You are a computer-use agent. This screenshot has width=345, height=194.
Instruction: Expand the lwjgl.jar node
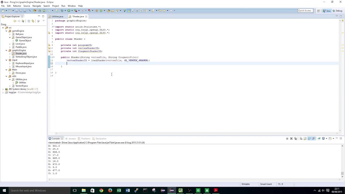3,92
